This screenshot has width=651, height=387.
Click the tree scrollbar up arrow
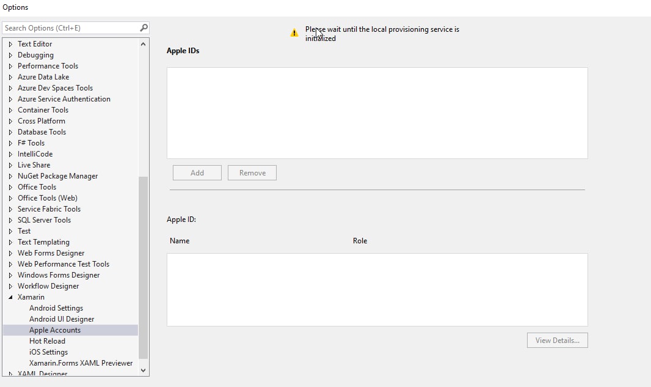(x=144, y=44)
